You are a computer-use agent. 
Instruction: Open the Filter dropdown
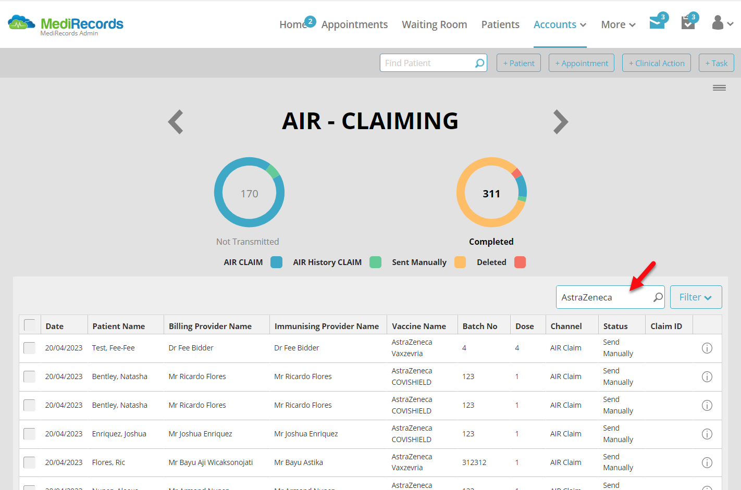point(696,297)
